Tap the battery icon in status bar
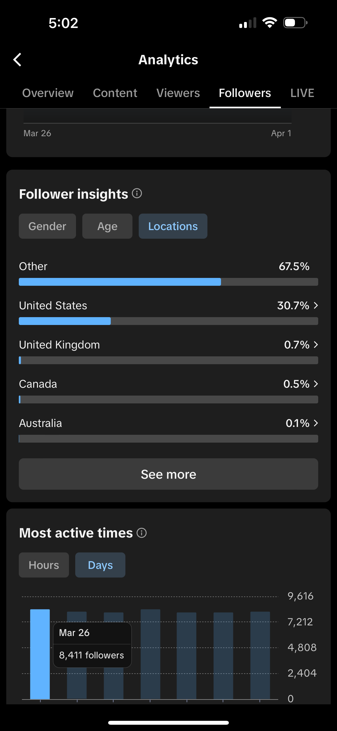The width and height of the screenshot is (337, 731). [295, 23]
